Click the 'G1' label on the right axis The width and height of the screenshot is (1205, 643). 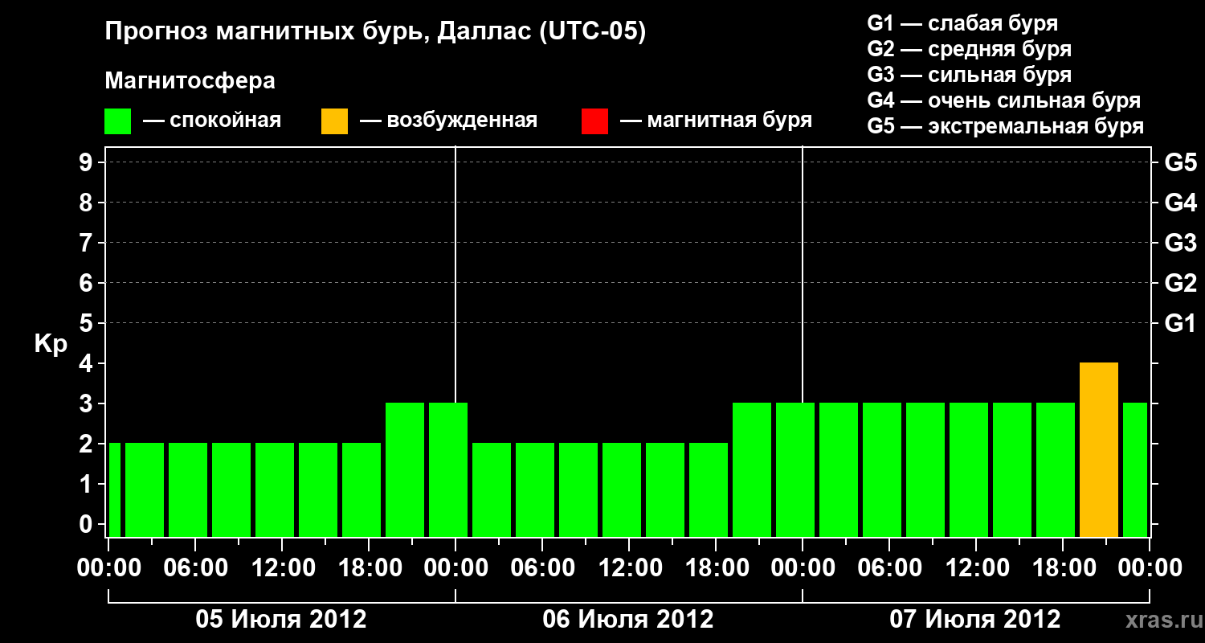coord(1180,323)
